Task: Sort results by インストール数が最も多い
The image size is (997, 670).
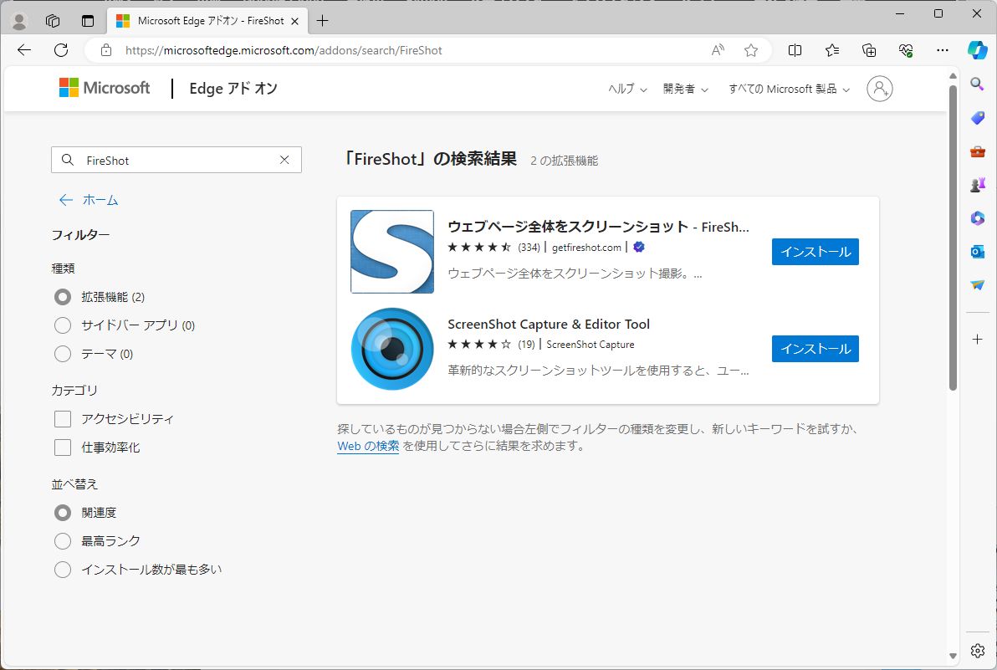Action: tap(62, 569)
